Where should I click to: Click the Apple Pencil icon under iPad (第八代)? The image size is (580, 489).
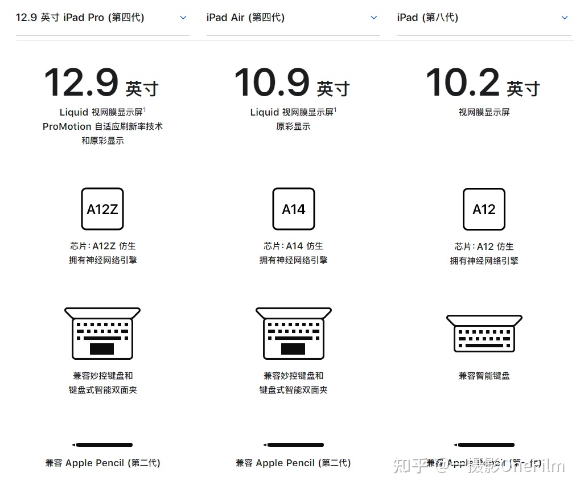[x=484, y=445]
